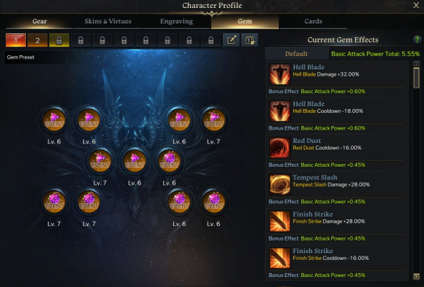Image resolution: width=424 pixels, height=287 pixels.
Task: Select the center Lv. 6 middle-row gem
Action: 135,161
